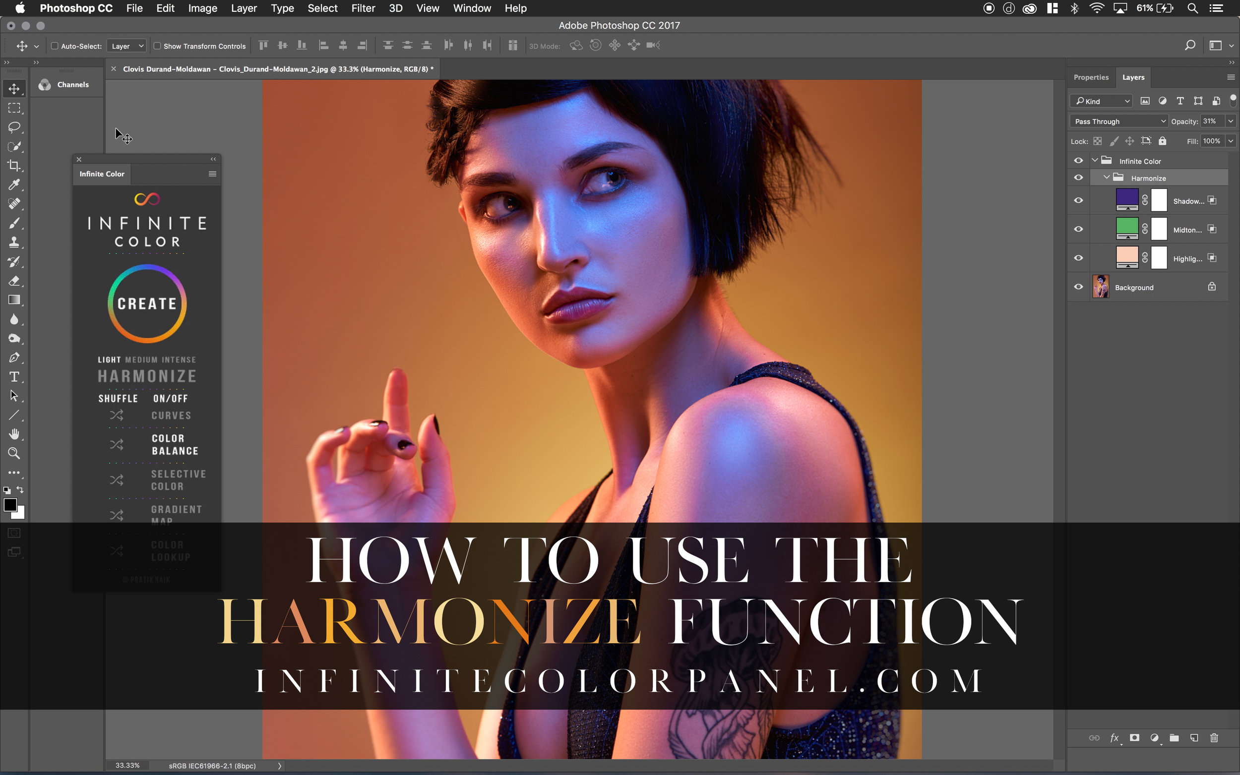The height and width of the screenshot is (775, 1240).
Task: Open the Filter menu
Action: click(x=363, y=8)
